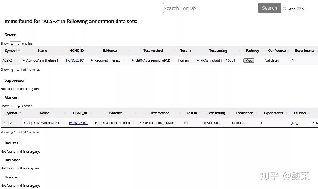Sort Driver table by HGNC_ID column
318x189 pixels.
76,51
